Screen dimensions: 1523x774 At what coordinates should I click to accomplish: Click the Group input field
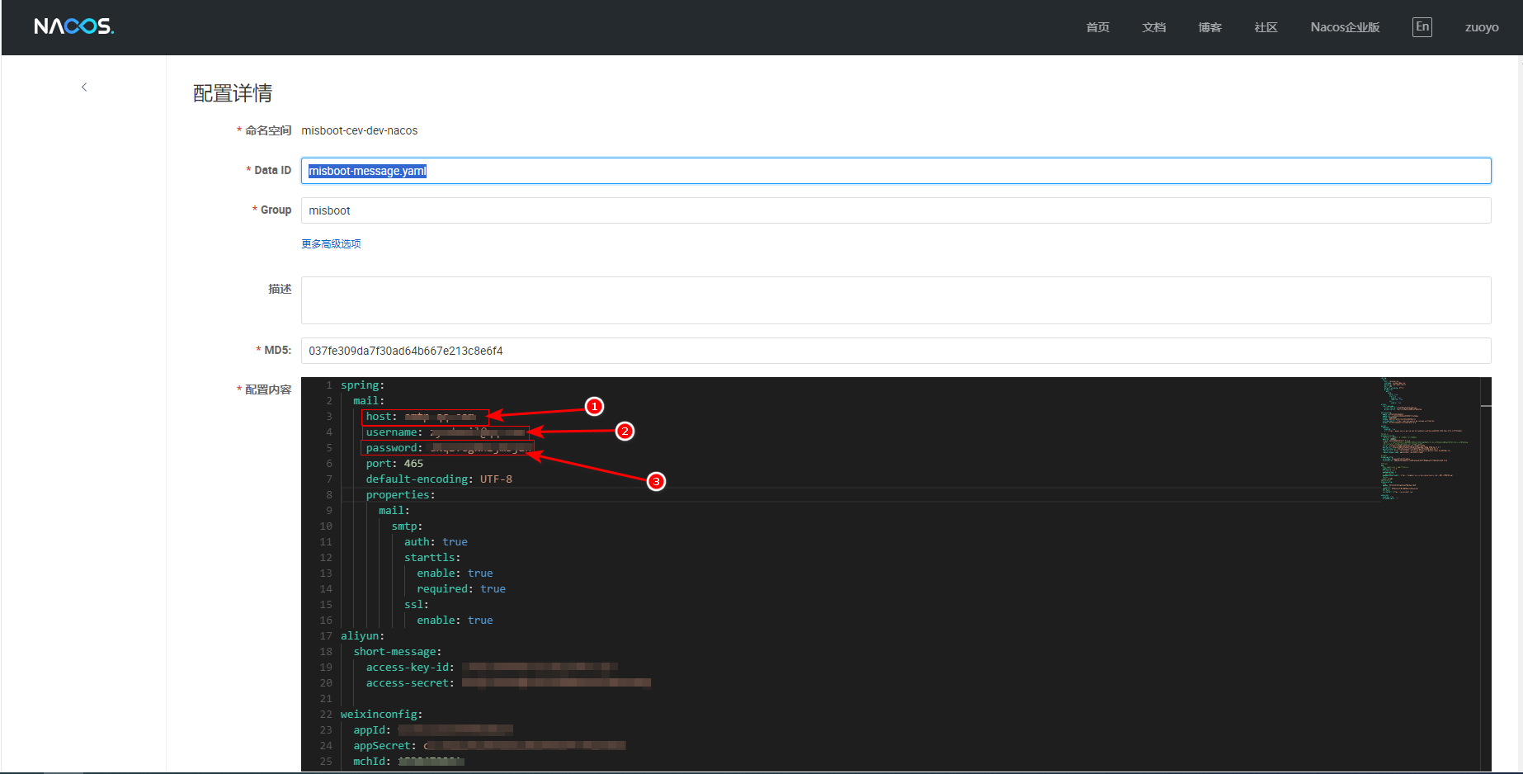pos(896,210)
